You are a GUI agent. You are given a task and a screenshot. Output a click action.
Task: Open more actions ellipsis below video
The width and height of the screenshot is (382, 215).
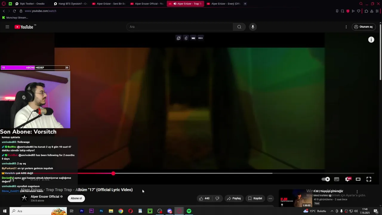pyautogui.click(x=270, y=198)
